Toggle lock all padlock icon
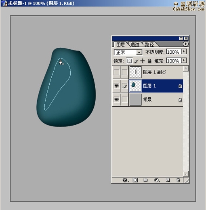This screenshot has width=206, height=210. pos(149,61)
